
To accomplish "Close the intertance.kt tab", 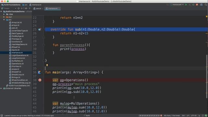I will (59, 9).
